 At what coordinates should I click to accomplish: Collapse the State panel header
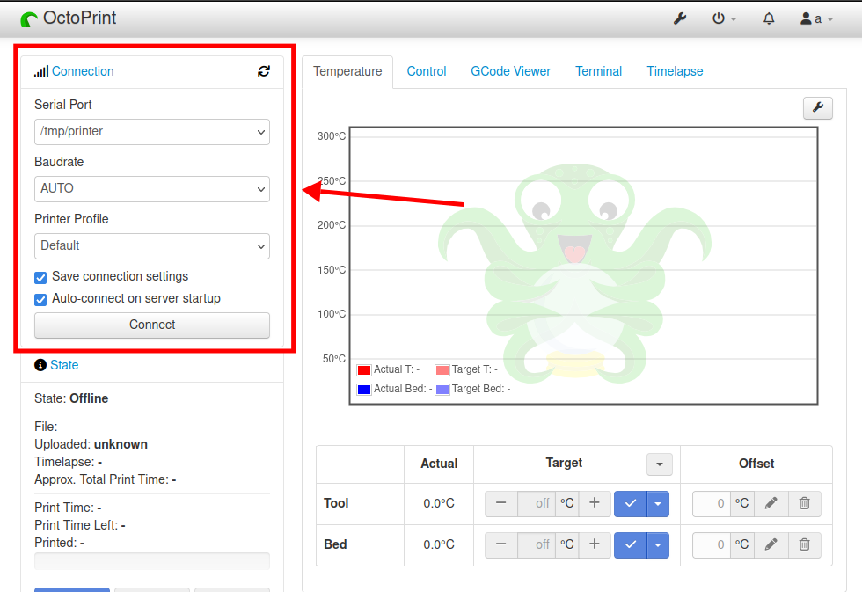[64, 365]
